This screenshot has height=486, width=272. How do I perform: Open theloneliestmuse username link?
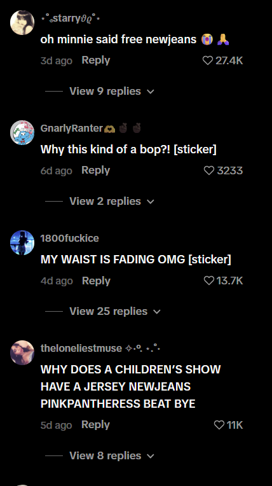(x=81, y=349)
